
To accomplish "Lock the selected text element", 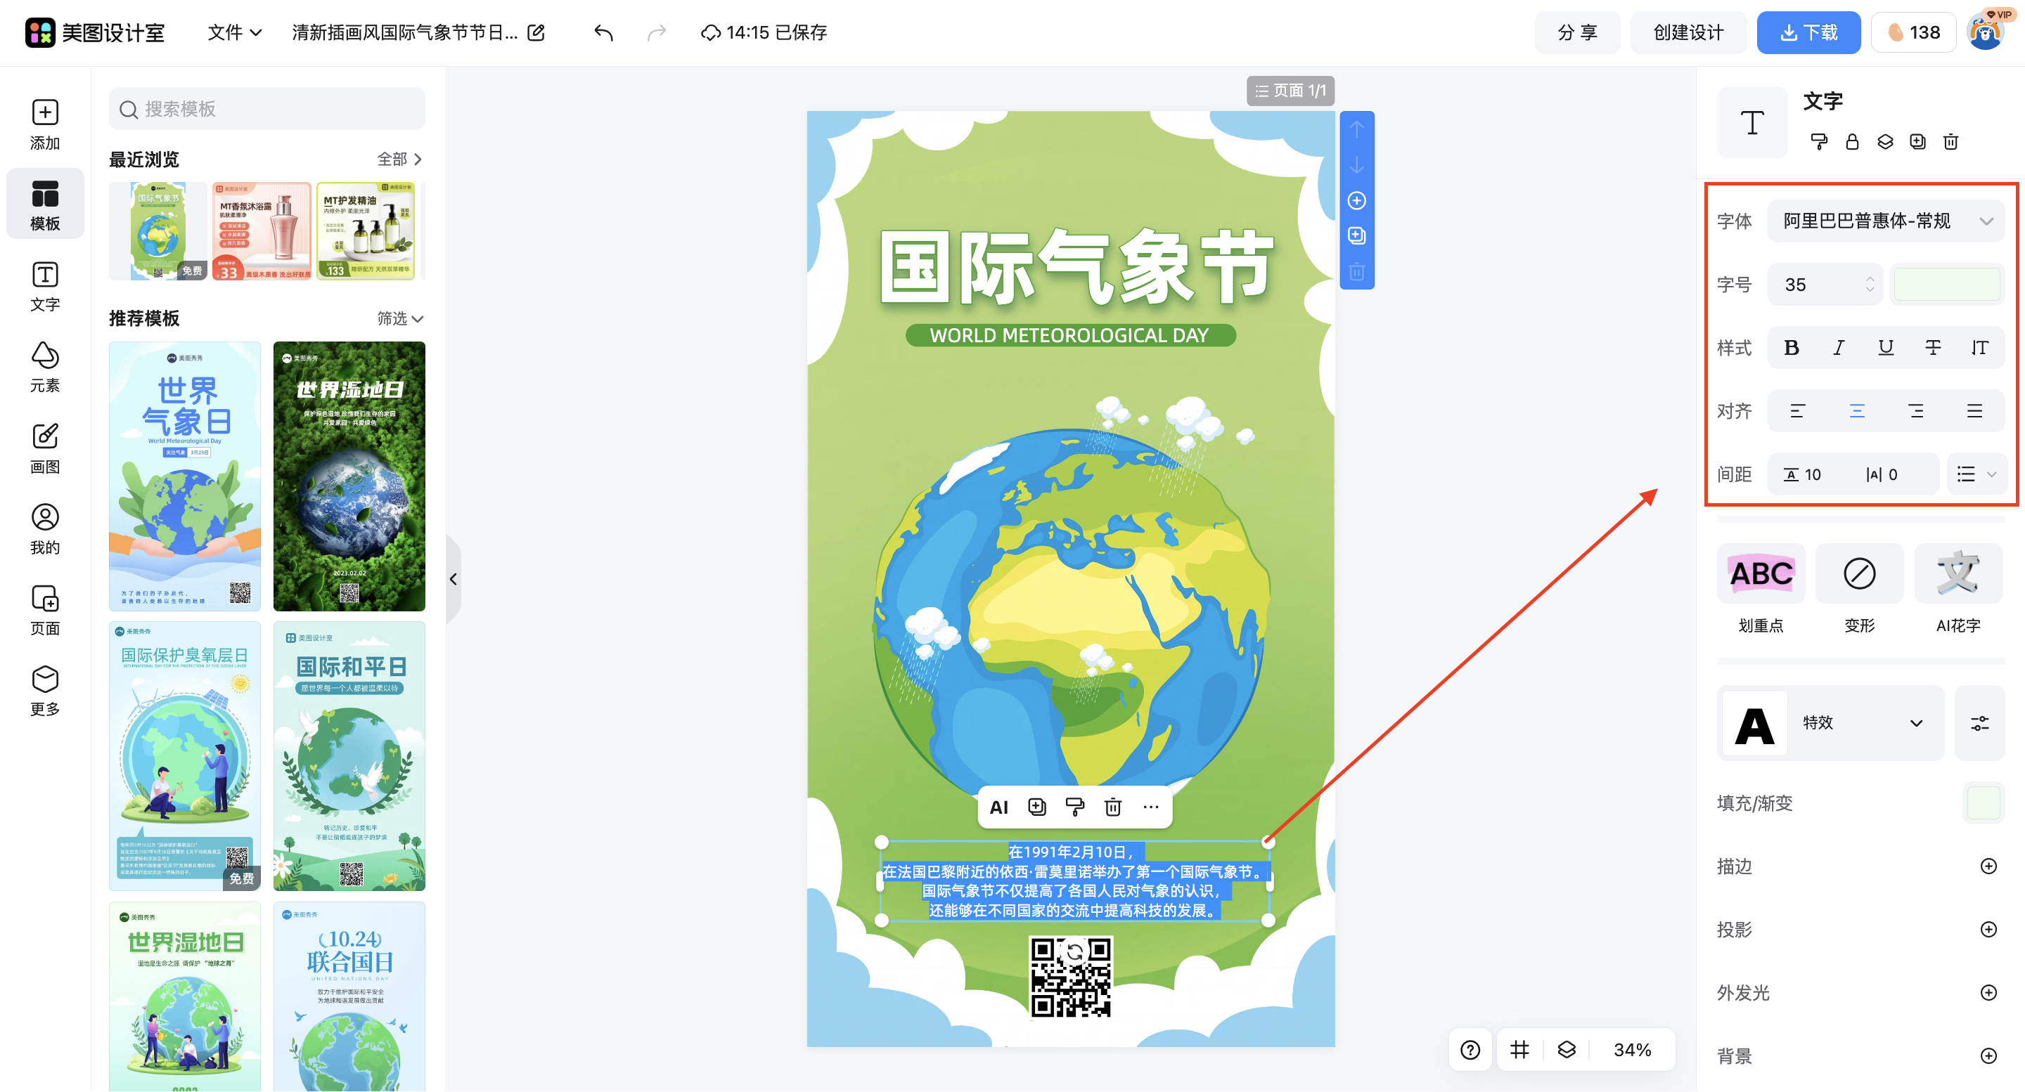I will pos(1852,141).
